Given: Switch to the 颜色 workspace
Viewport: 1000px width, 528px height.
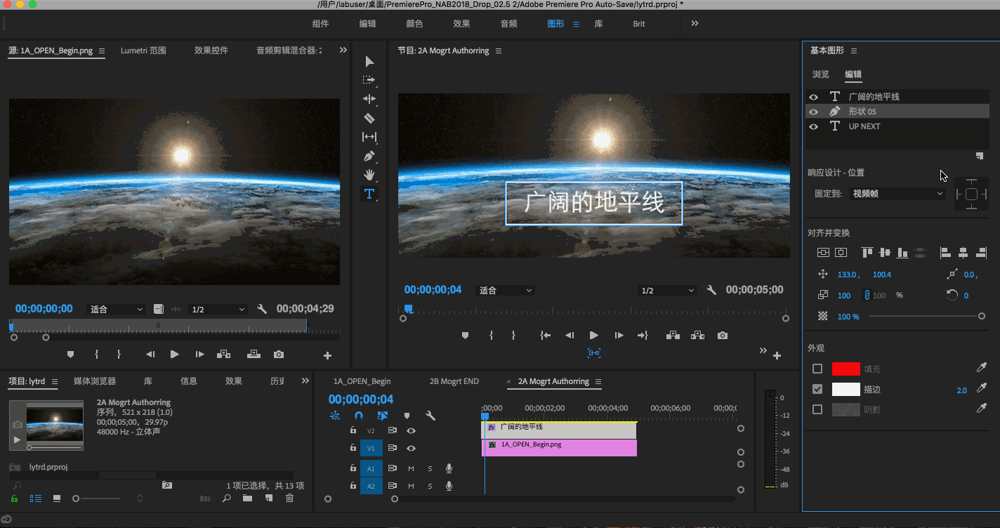Looking at the screenshot, I should (414, 23).
